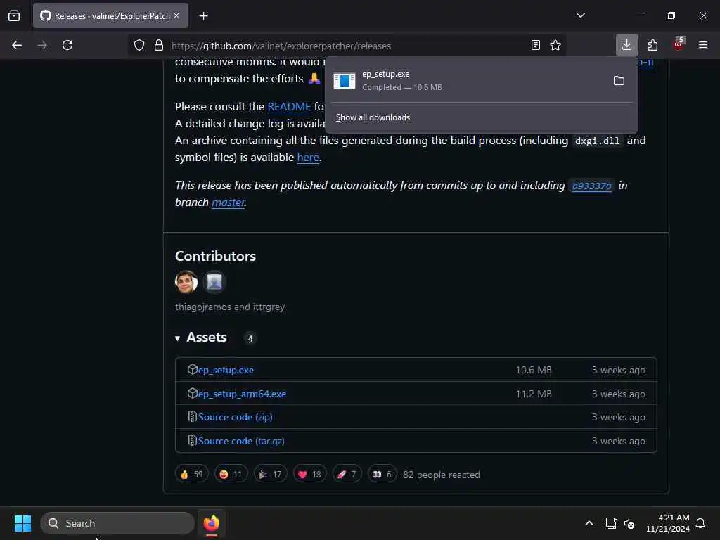
Task: Open the Firefox application menu
Action: 703,45
